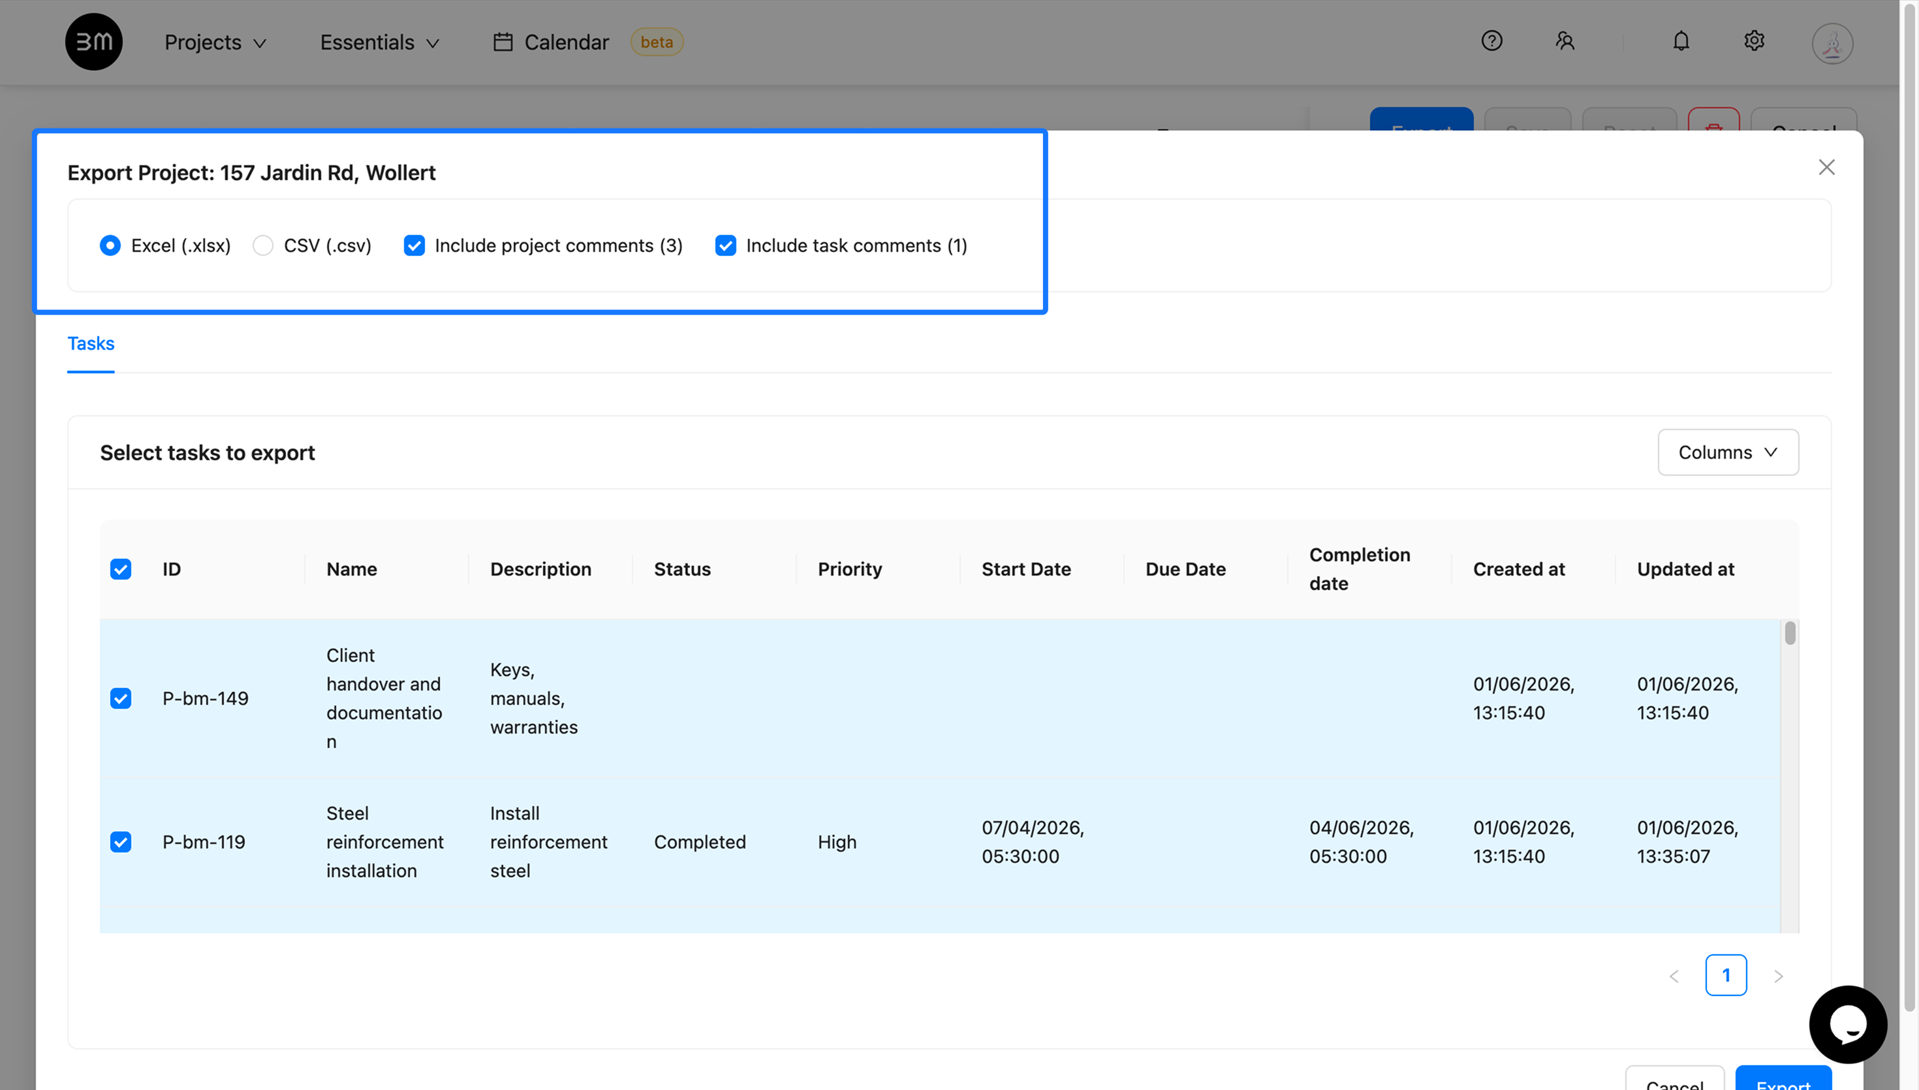Close the Export Project dialog
Screen dimensions: 1919x1090
(1826, 167)
